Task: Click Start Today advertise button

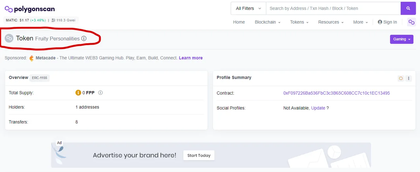Action: click(x=199, y=155)
